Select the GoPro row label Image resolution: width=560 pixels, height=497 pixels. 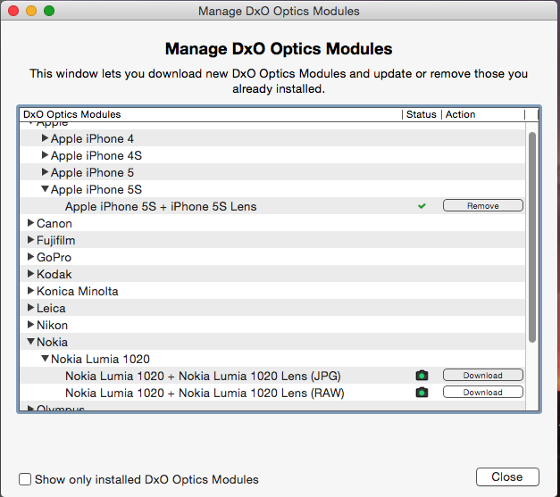[x=54, y=257]
